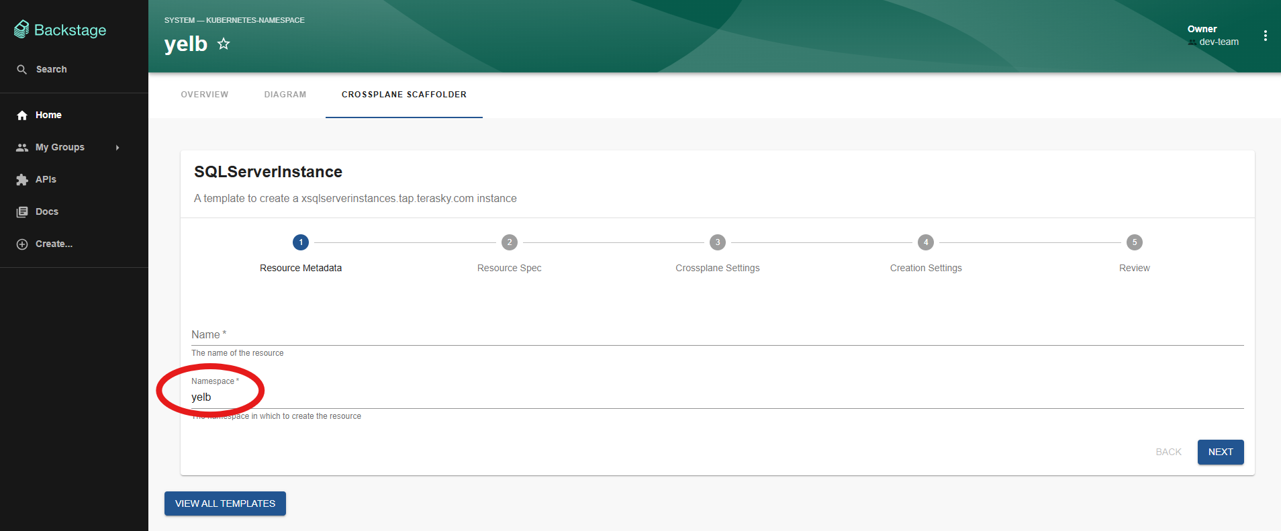Switch to the Overview tab
Screen dimensions: 1281x531
coord(205,95)
